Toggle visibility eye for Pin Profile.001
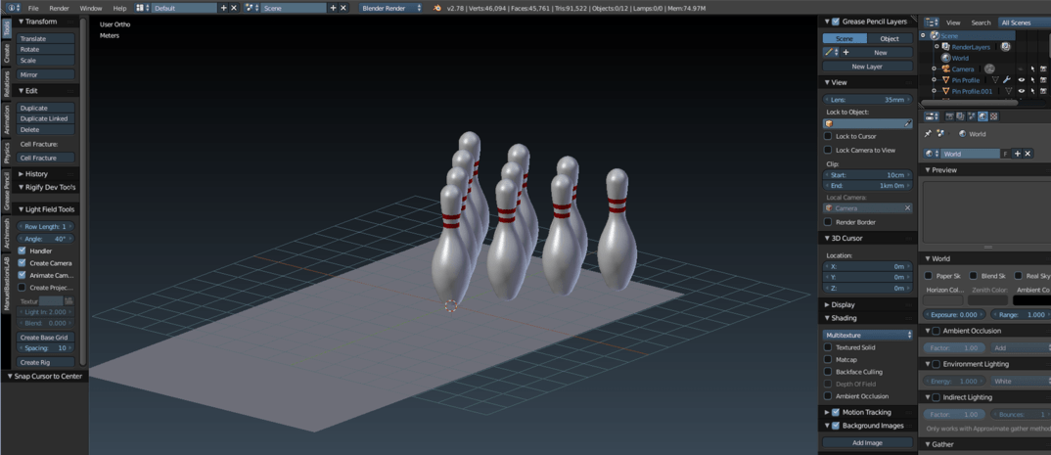1051x455 pixels. [x=1022, y=91]
